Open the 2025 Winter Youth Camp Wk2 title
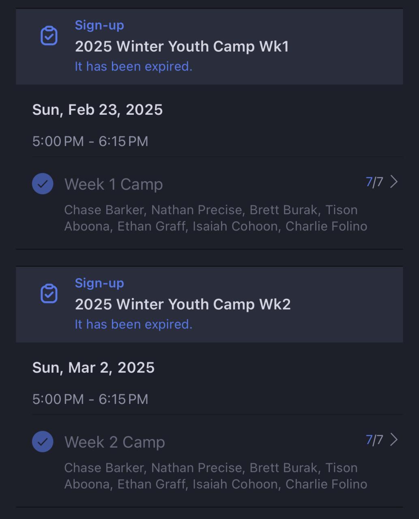The image size is (419, 519). click(183, 304)
